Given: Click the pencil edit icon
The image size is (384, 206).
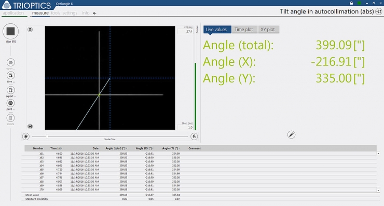Looking at the screenshot, I should point(291,135).
